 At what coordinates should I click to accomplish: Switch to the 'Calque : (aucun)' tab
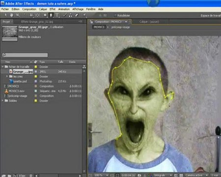point(149,22)
